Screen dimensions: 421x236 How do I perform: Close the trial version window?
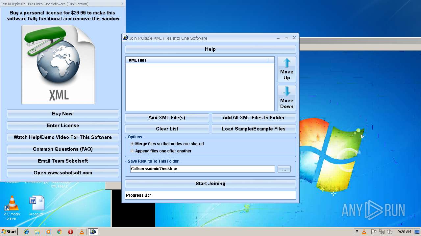(122, 4)
